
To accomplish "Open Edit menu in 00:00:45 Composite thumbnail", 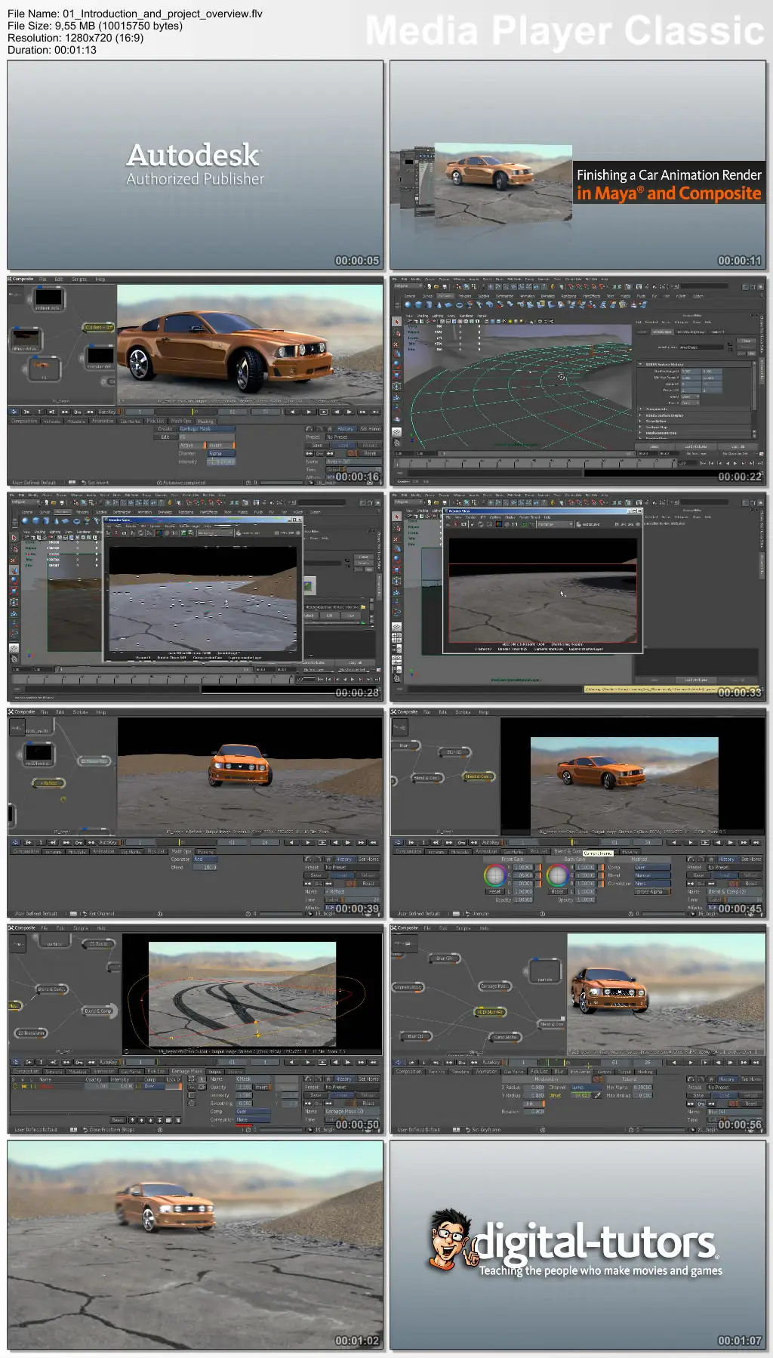I will point(442,711).
